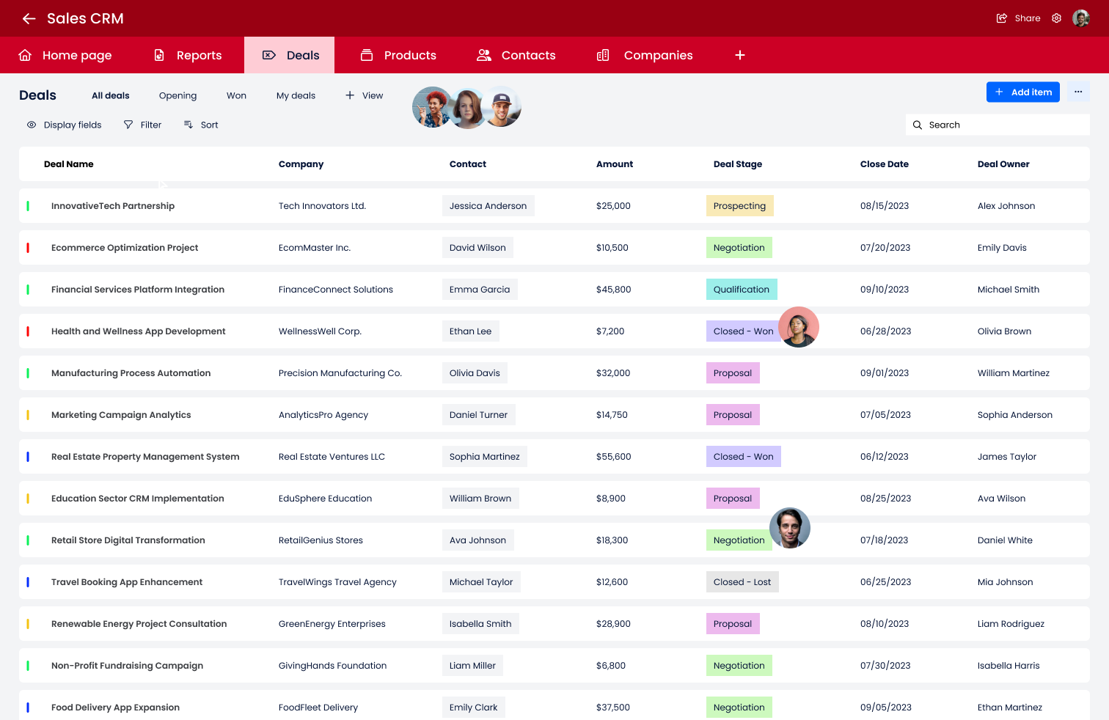Click the back arrow beside Sales CRM
This screenshot has width=1109, height=720.
[29, 18]
